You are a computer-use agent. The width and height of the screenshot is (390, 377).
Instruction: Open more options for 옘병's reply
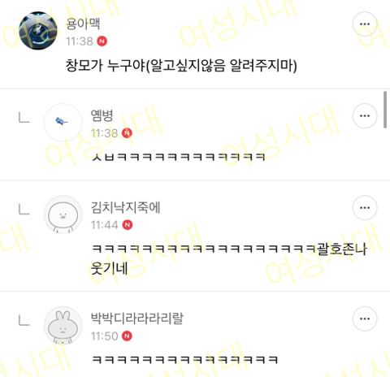365,116
